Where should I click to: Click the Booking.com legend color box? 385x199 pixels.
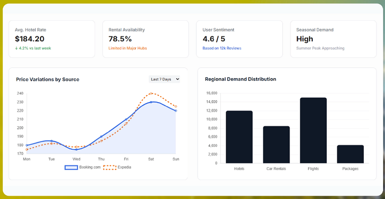click(71, 168)
